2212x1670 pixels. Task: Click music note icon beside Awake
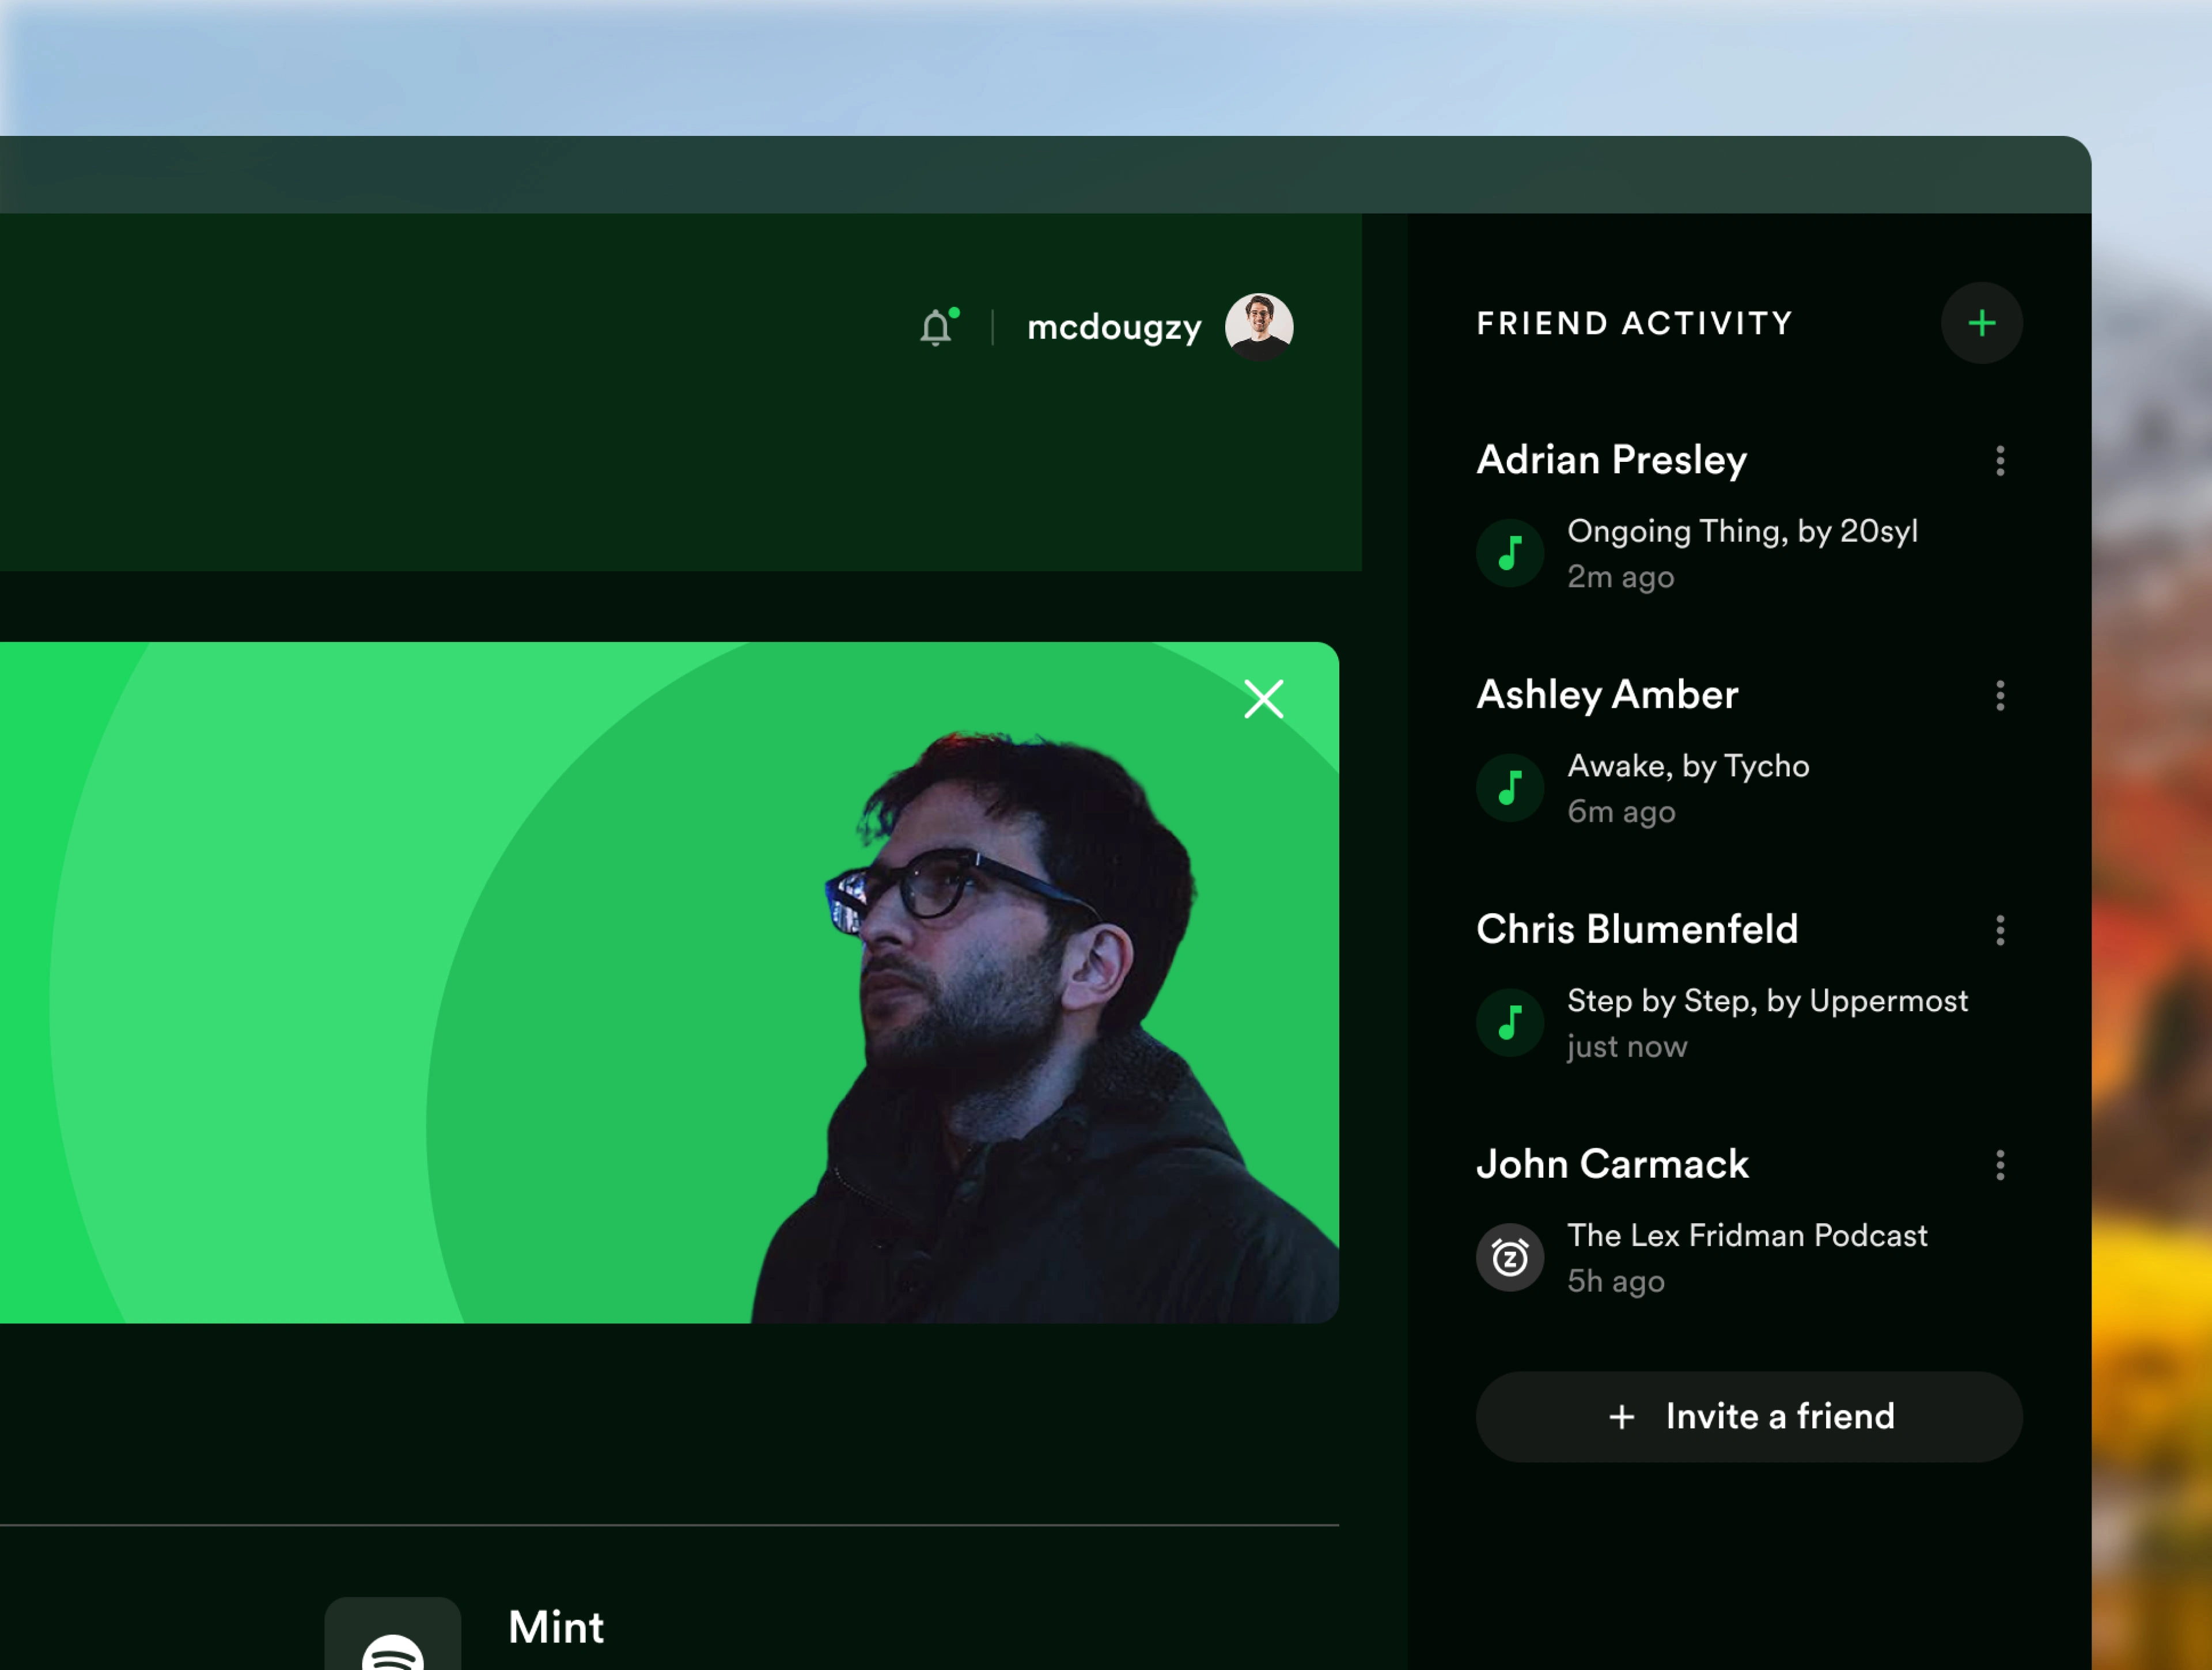coord(1510,788)
